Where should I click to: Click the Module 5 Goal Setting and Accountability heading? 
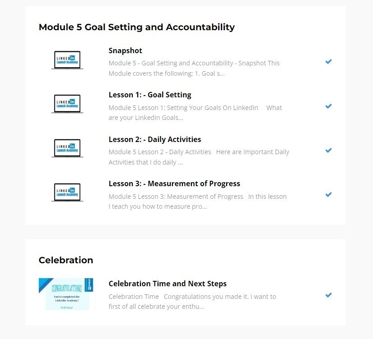(137, 27)
